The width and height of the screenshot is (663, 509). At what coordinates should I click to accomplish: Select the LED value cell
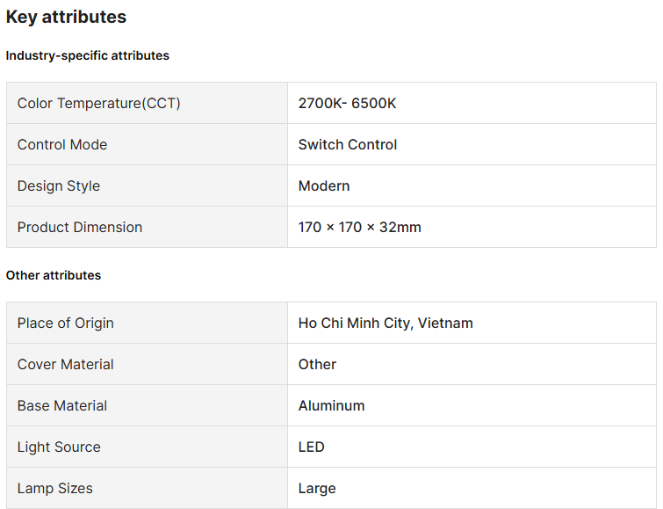[x=312, y=447]
